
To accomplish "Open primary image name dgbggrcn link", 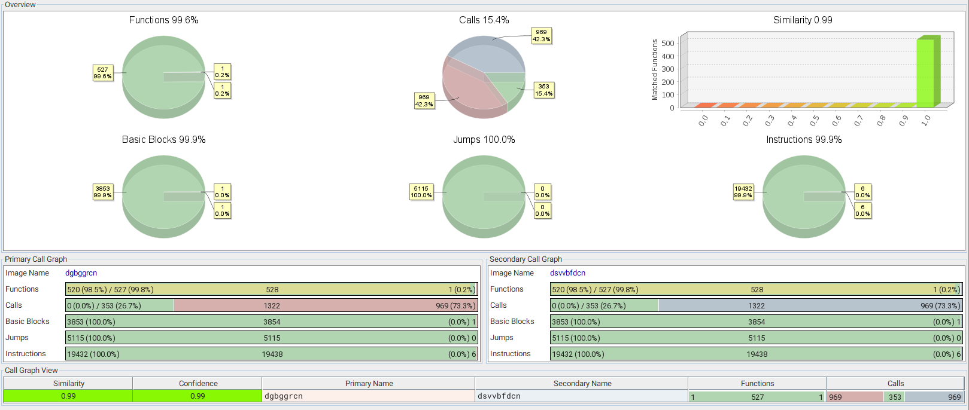I will tap(81, 273).
